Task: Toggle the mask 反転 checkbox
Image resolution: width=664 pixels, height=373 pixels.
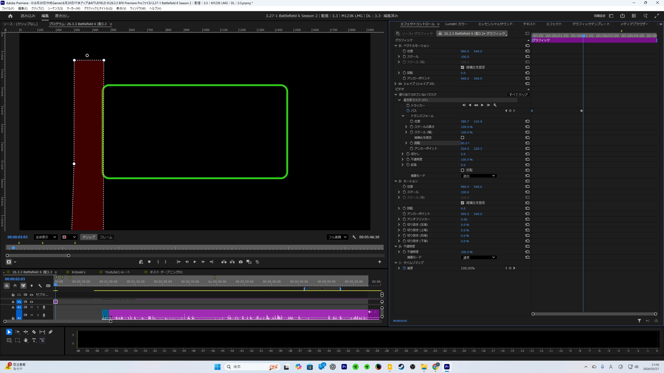Action: [462, 170]
